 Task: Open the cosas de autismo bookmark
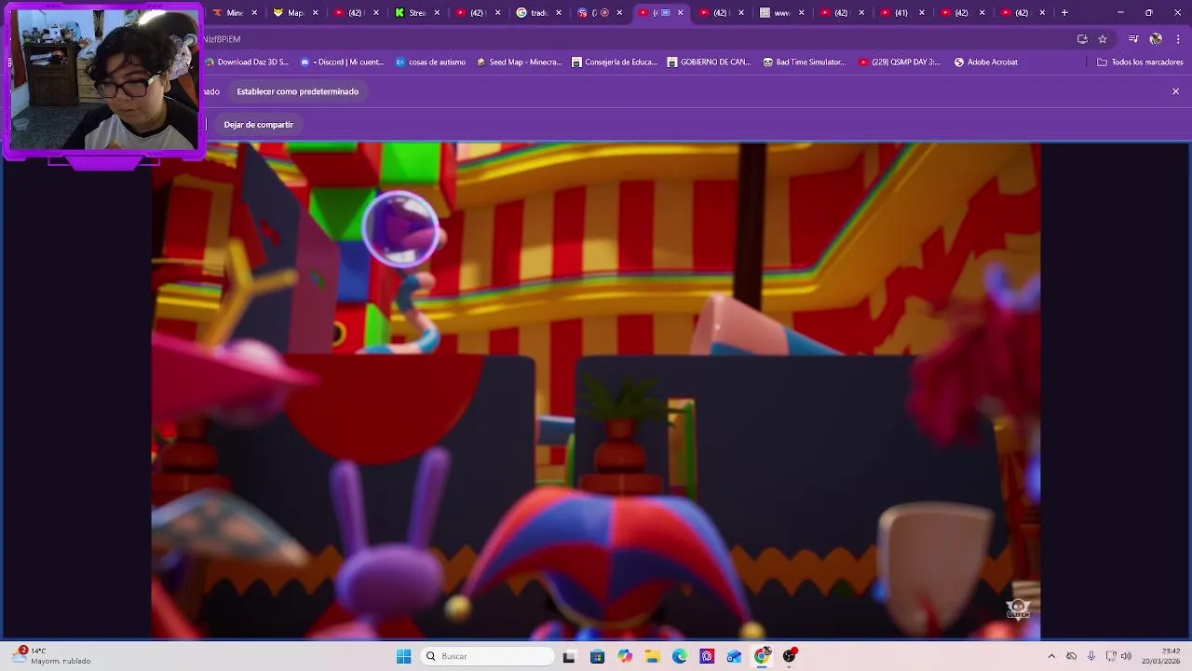click(x=430, y=62)
